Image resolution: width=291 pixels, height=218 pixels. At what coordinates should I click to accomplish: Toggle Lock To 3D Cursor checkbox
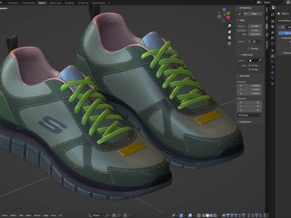tap(249, 65)
